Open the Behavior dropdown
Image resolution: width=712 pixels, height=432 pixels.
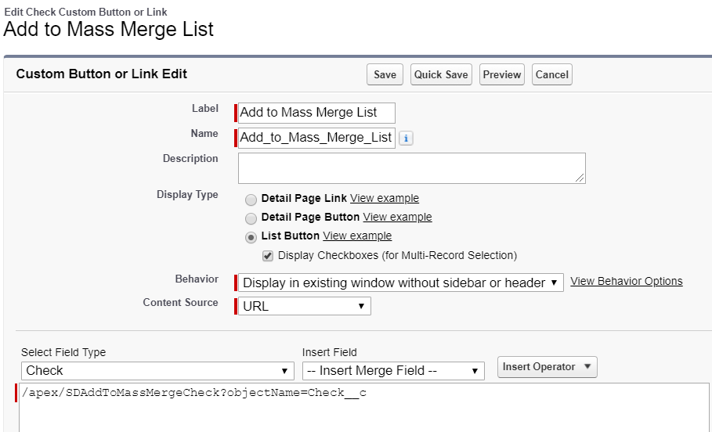pos(401,283)
